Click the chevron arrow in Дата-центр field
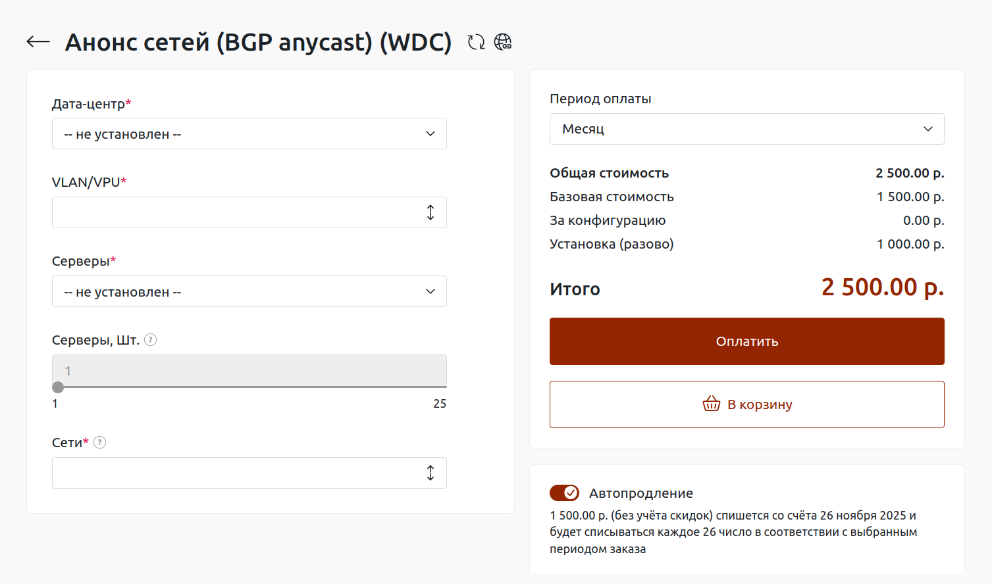Screen dimensions: 992x584 pyautogui.click(x=431, y=134)
